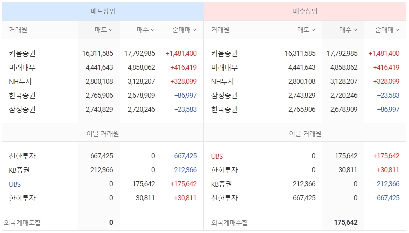Viewport: 409px width, 233px height.
Task: Open the 매수상위 header tab
Action: tap(305, 11)
